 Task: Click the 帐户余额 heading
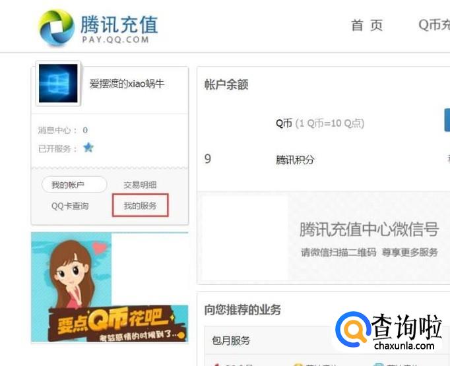[x=226, y=84]
